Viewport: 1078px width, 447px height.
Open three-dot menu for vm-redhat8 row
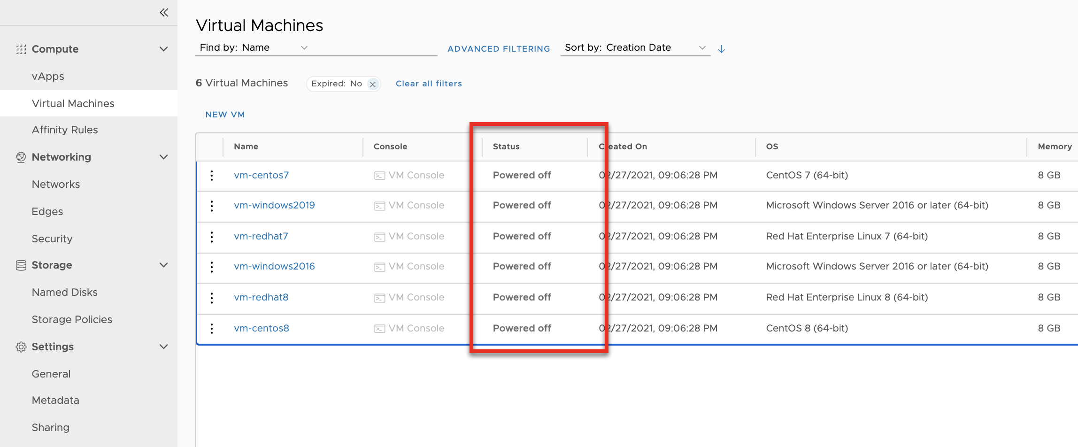(x=212, y=298)
